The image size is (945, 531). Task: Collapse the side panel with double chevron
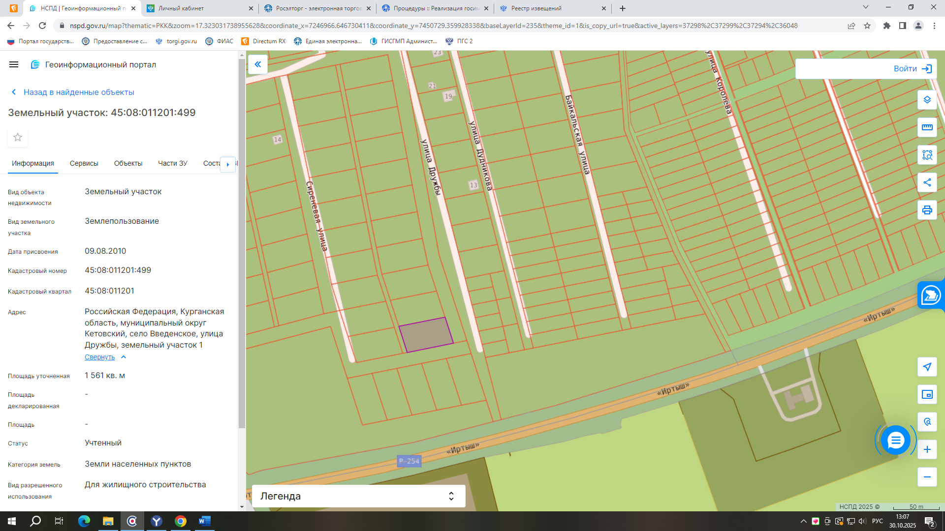[258, 64]
